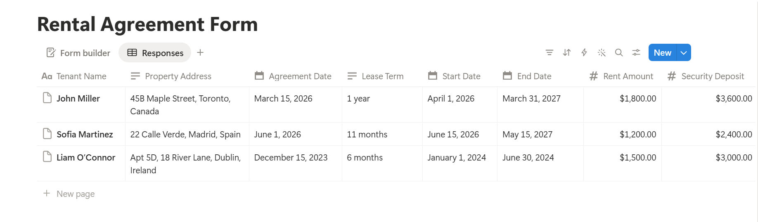Click the blue New button
Screen dimensions: 758x222
[x=662, y=53]
